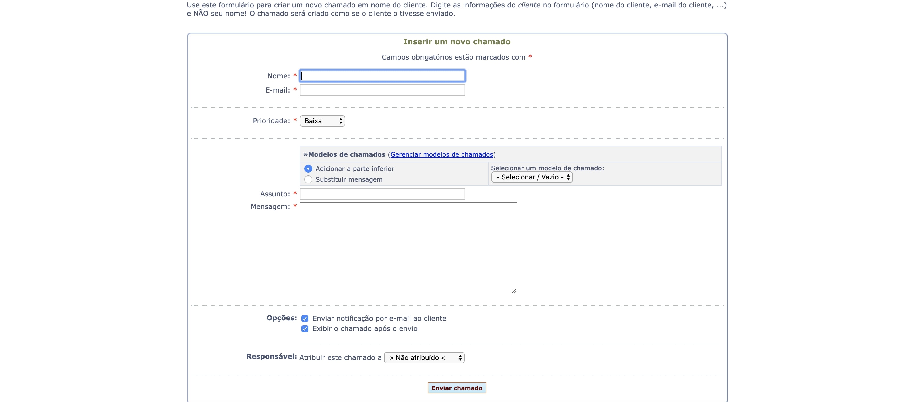
Task: Click the Mensagem textarea resize handle
Action: [514, 291]
